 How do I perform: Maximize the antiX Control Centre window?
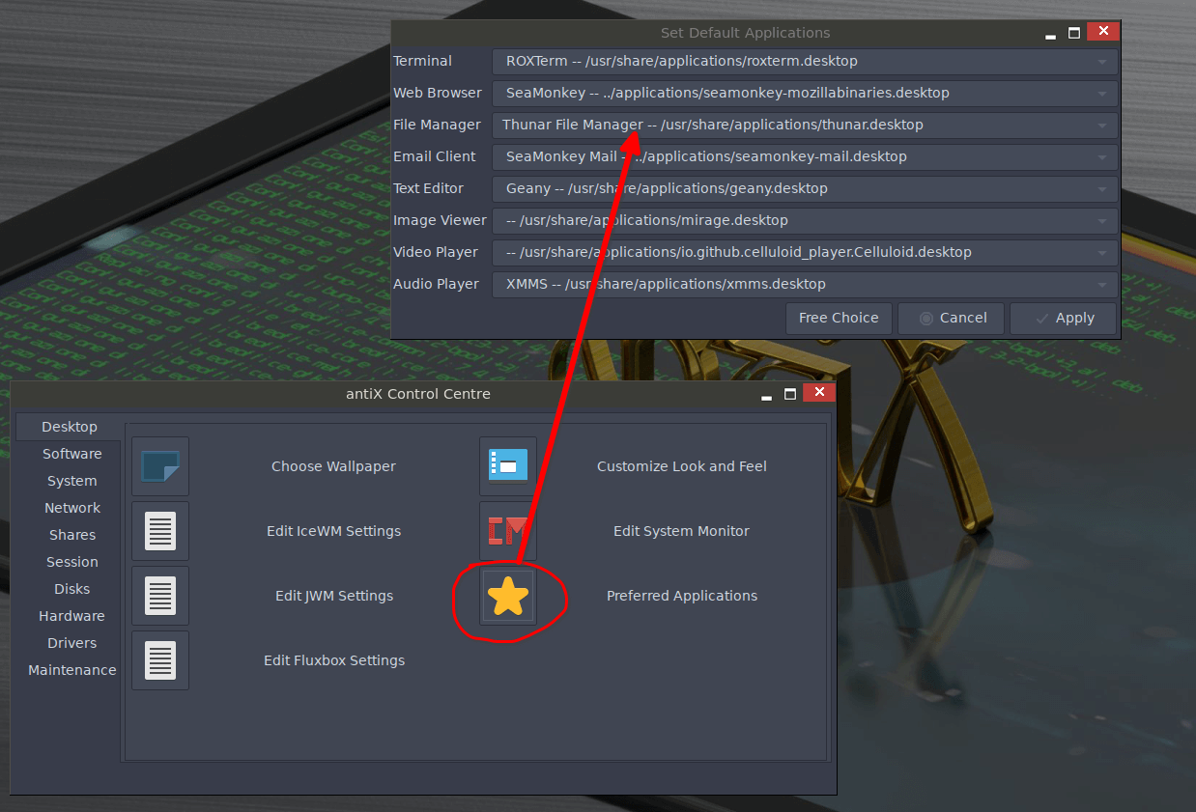tap(790, 393)
